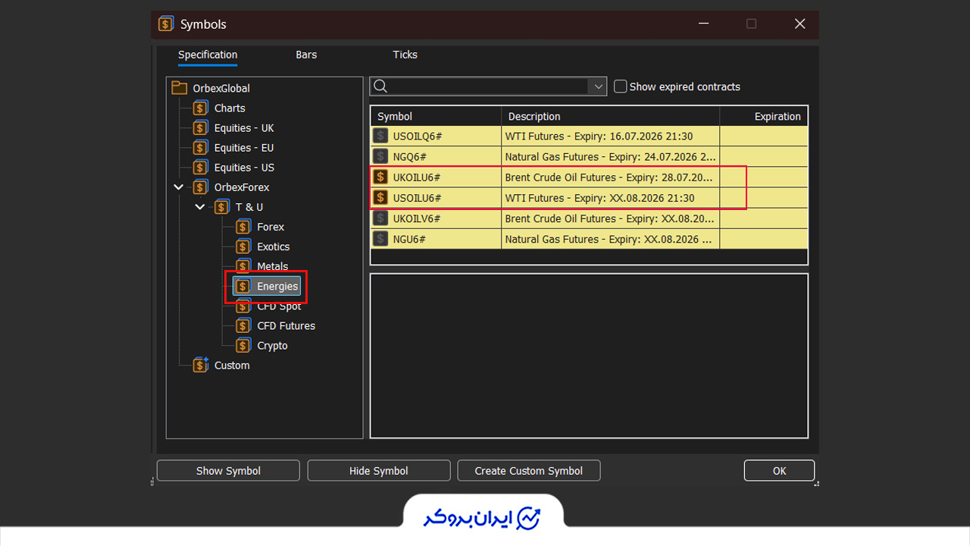
Task: Collapse the T & U tree node
Action: tap(199, 207)
